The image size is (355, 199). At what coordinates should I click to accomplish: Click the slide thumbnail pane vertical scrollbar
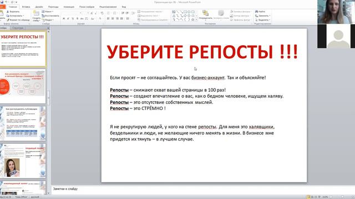tap(48, 113)
